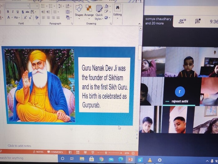Open the font name combo box

tap(17, 6)
